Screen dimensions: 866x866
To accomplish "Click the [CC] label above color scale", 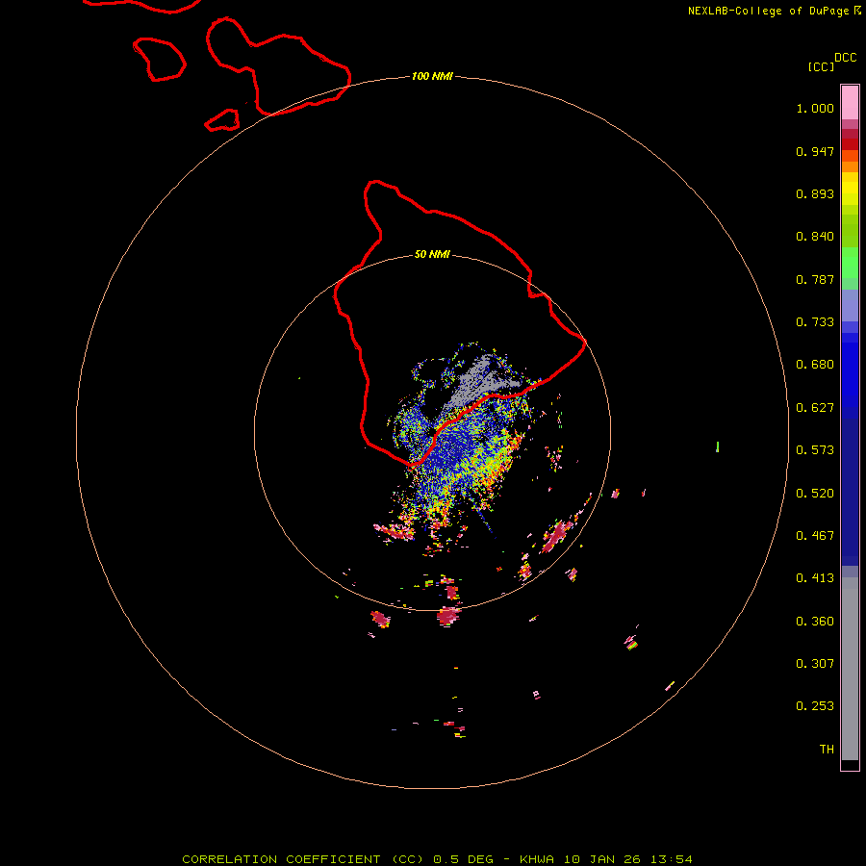I will [x=822, y=66].
